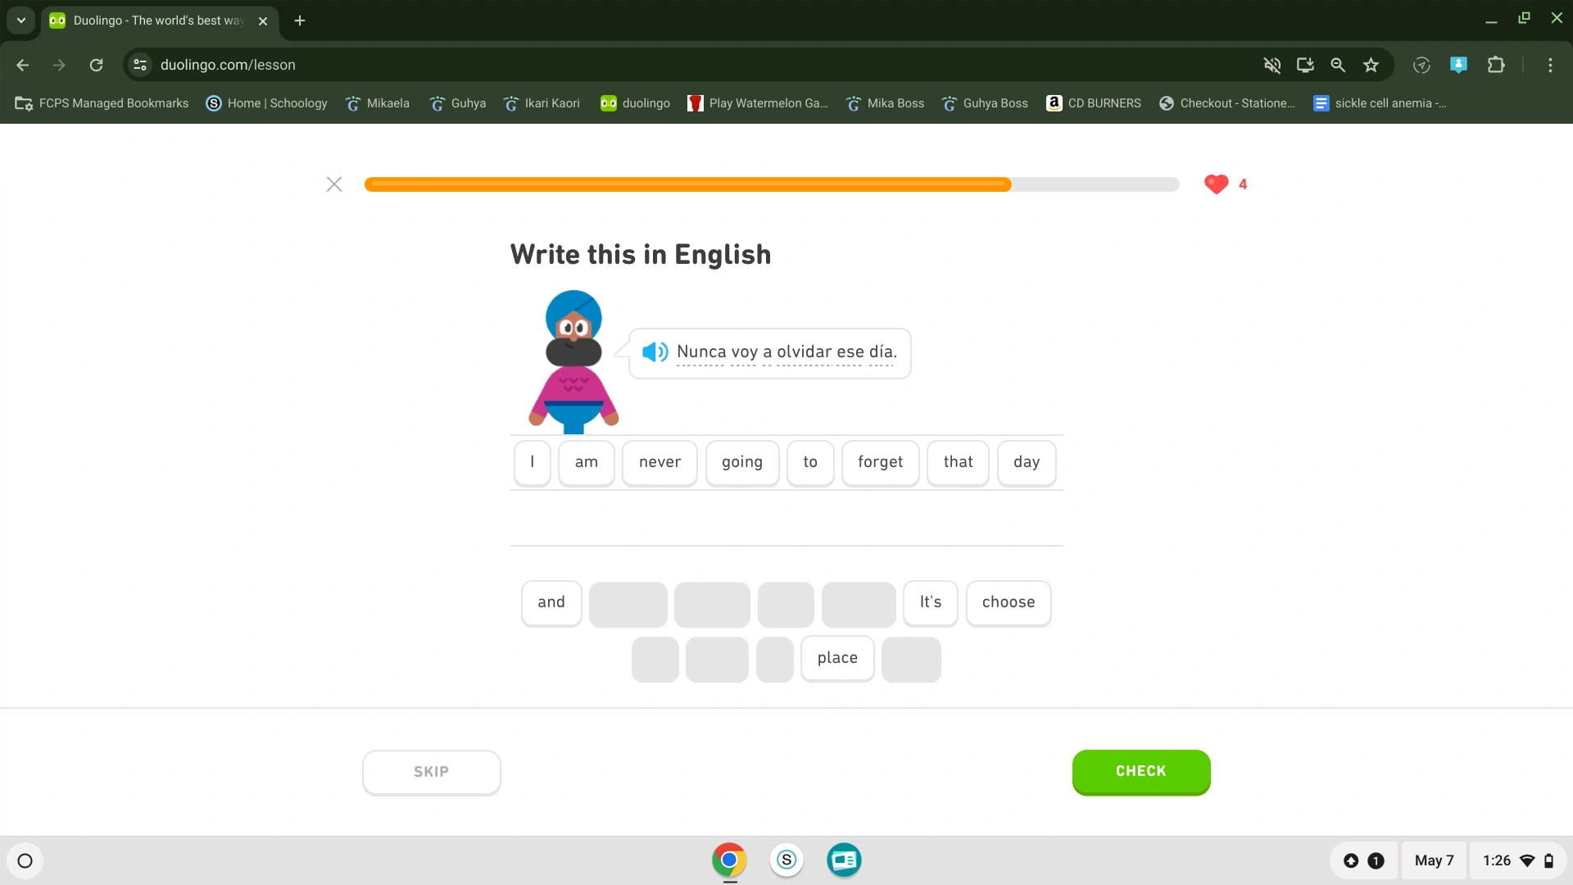Open the Extensions puzzle icon
The height and width of the screenshot is (885, 1573).
pos(1497,65)
